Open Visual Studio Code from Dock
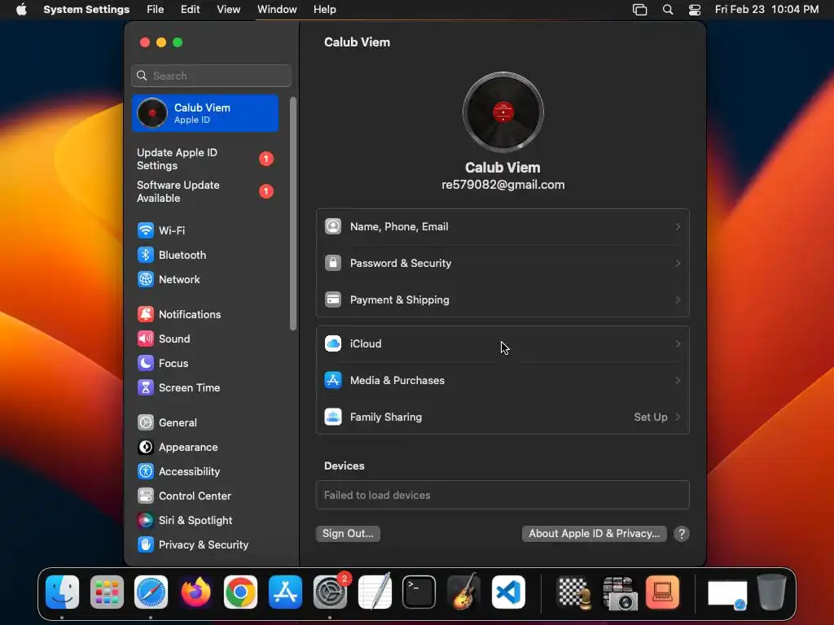The image size is (834, 625). [x=508, y=592]
